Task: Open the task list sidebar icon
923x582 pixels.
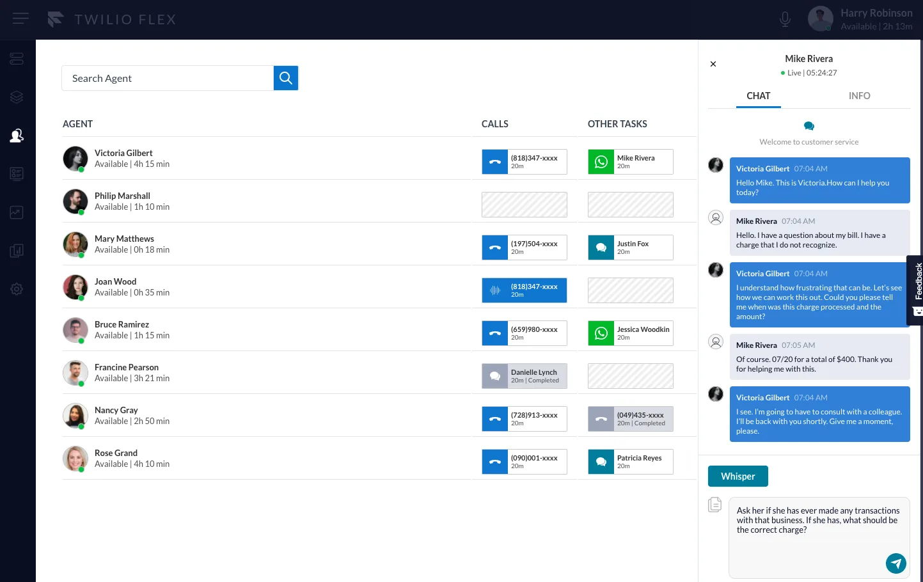Action: point(17,174)
